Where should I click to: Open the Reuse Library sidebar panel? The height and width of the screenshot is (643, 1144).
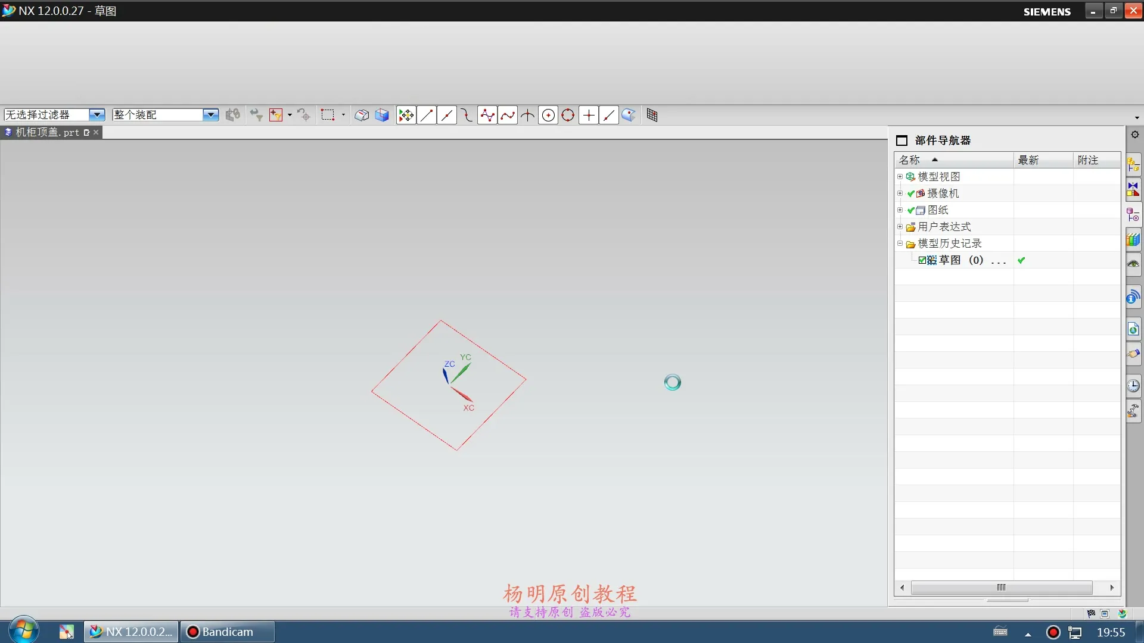click(x=1134, y=239)
